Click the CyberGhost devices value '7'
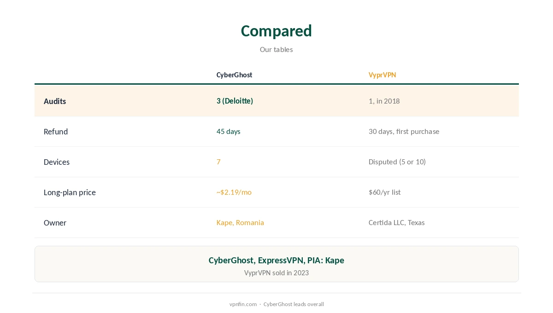The width and height of the screenshot is (553, 313). (218, 162)
